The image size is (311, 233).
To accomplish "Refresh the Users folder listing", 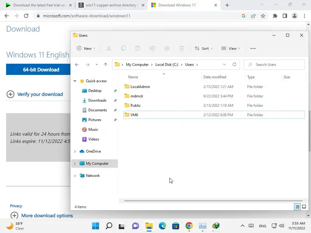I will [x=234, y=64].
